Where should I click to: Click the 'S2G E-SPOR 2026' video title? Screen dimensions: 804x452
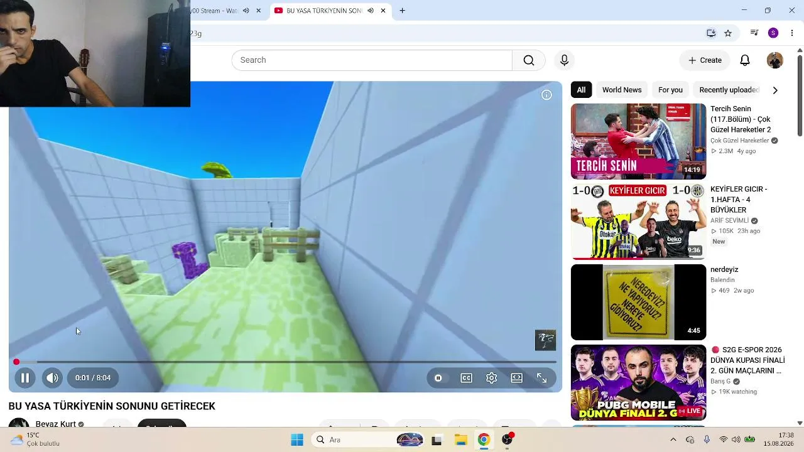click(x=748, y=360)
